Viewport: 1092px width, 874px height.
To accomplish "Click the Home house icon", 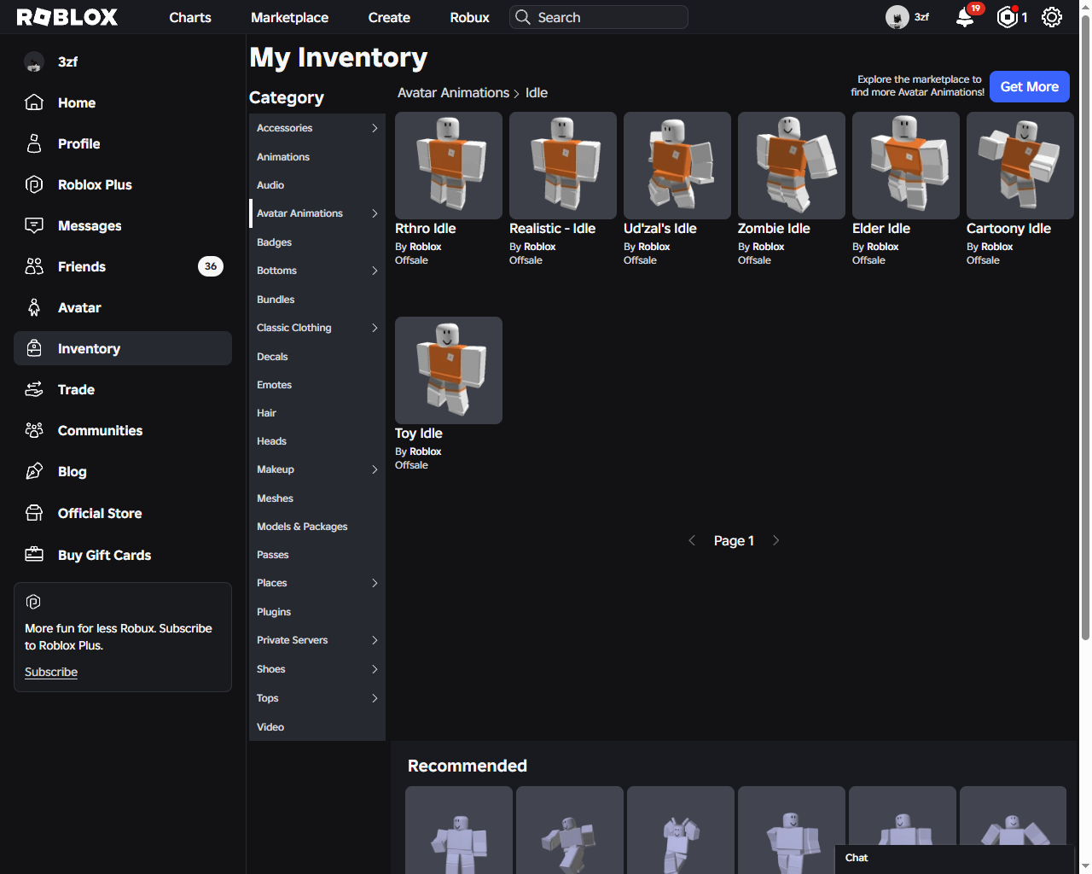I will (x=34, y=102).
